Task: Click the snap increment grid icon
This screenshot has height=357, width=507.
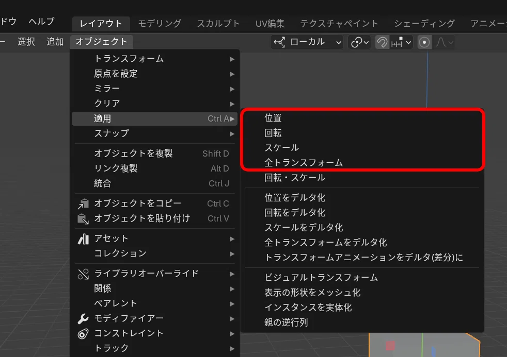Action: (x=397, y=42)
